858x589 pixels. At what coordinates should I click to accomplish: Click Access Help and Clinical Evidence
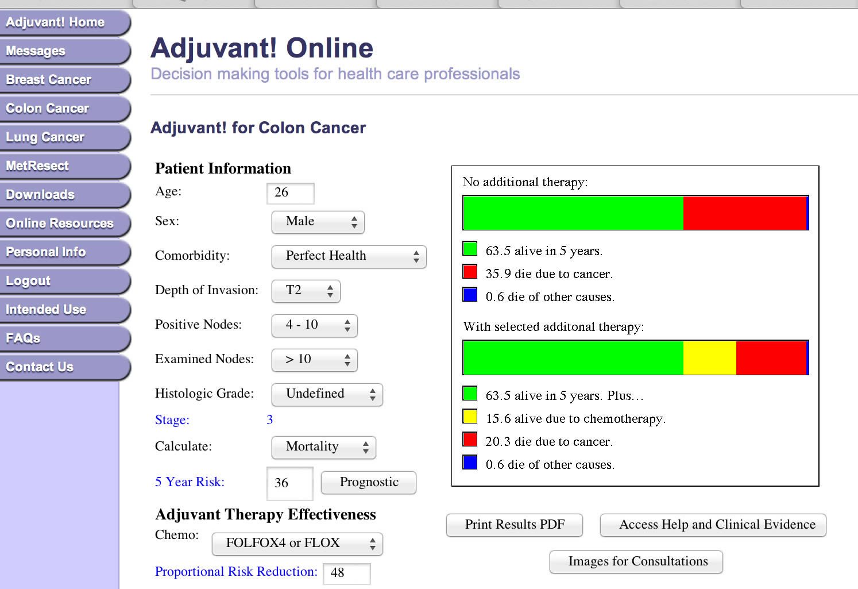click(x=713, y=525)
